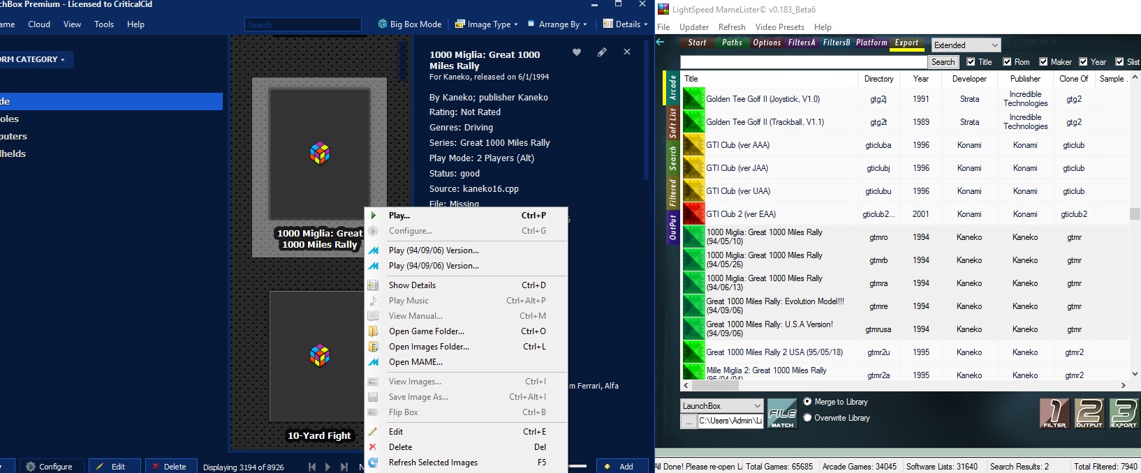The height and width of the screenshot is (473, 1141).
Task: Click the yellow icon for GTI Club (ver AAA)
Action: (x=693, y=145)
